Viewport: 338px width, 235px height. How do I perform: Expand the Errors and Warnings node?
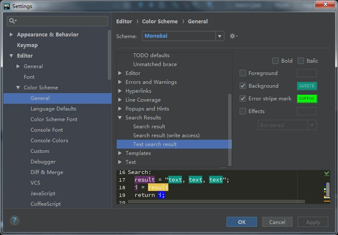point(120,82)
